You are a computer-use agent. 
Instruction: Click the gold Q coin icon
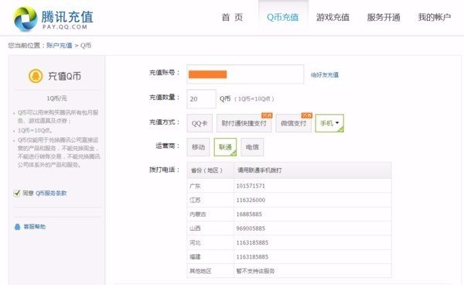[x=36, y=76]
